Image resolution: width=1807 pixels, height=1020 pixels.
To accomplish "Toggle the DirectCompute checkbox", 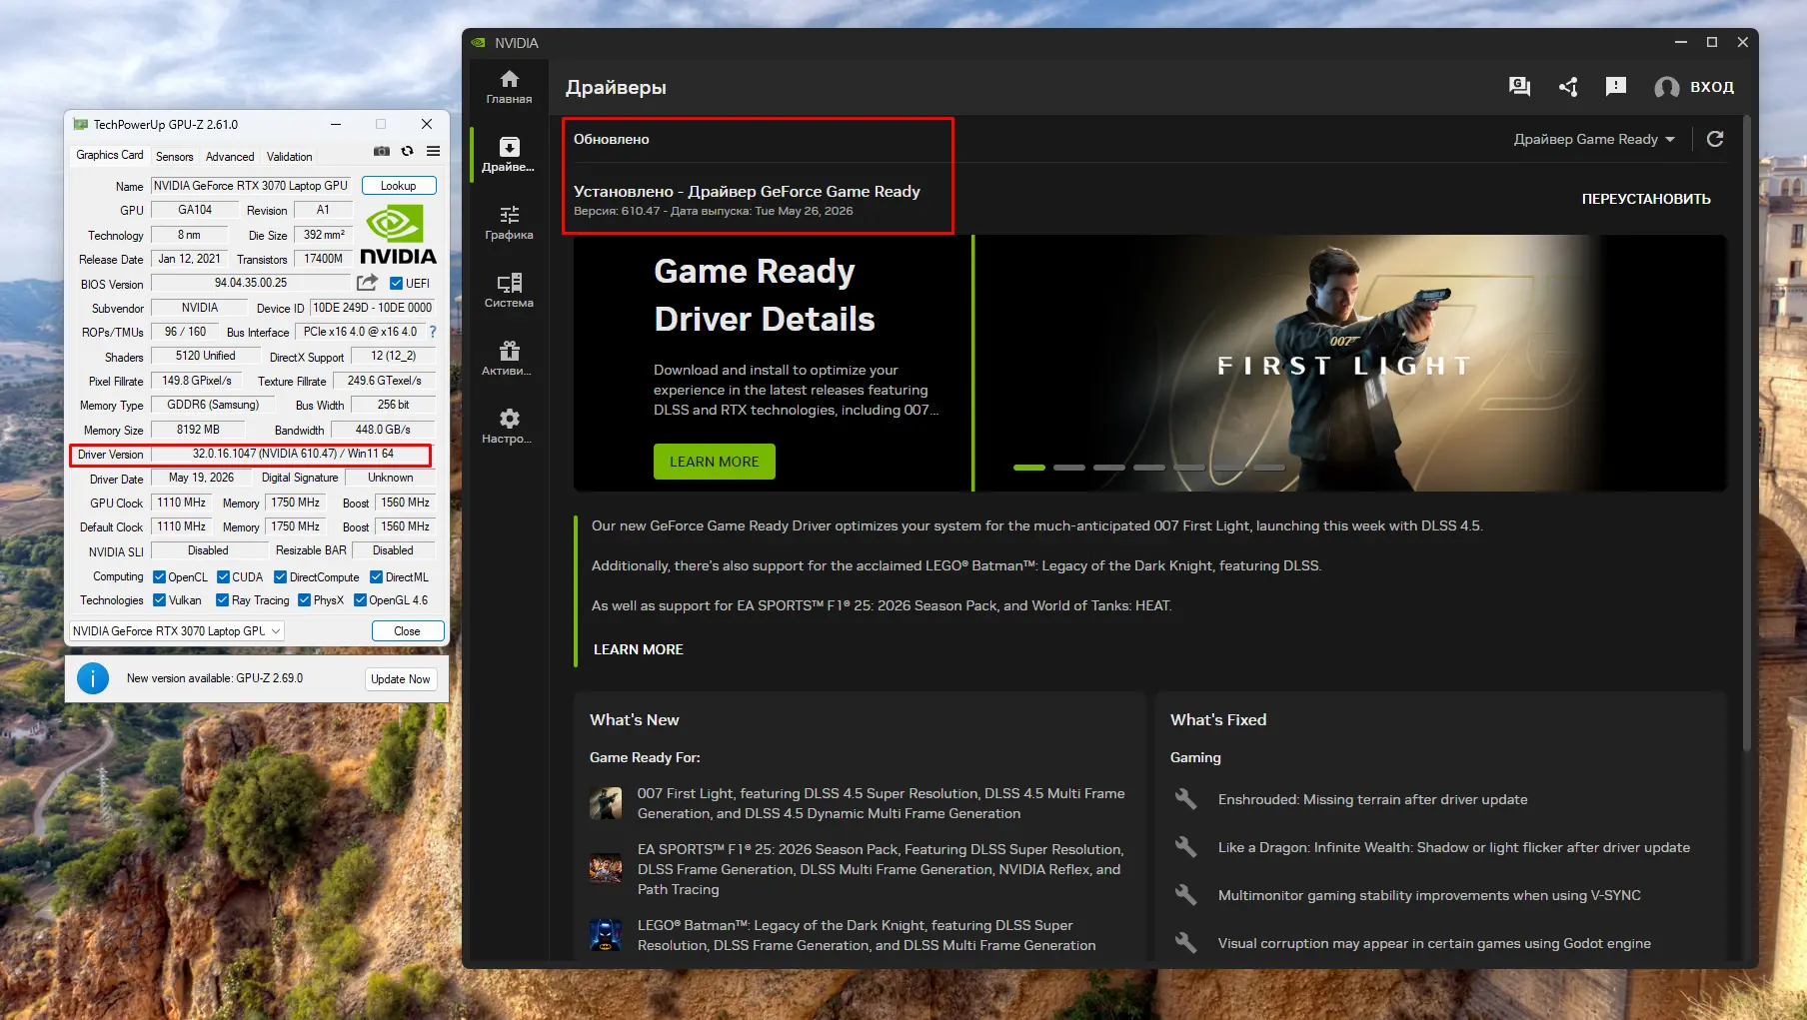I will pos(281,577).
